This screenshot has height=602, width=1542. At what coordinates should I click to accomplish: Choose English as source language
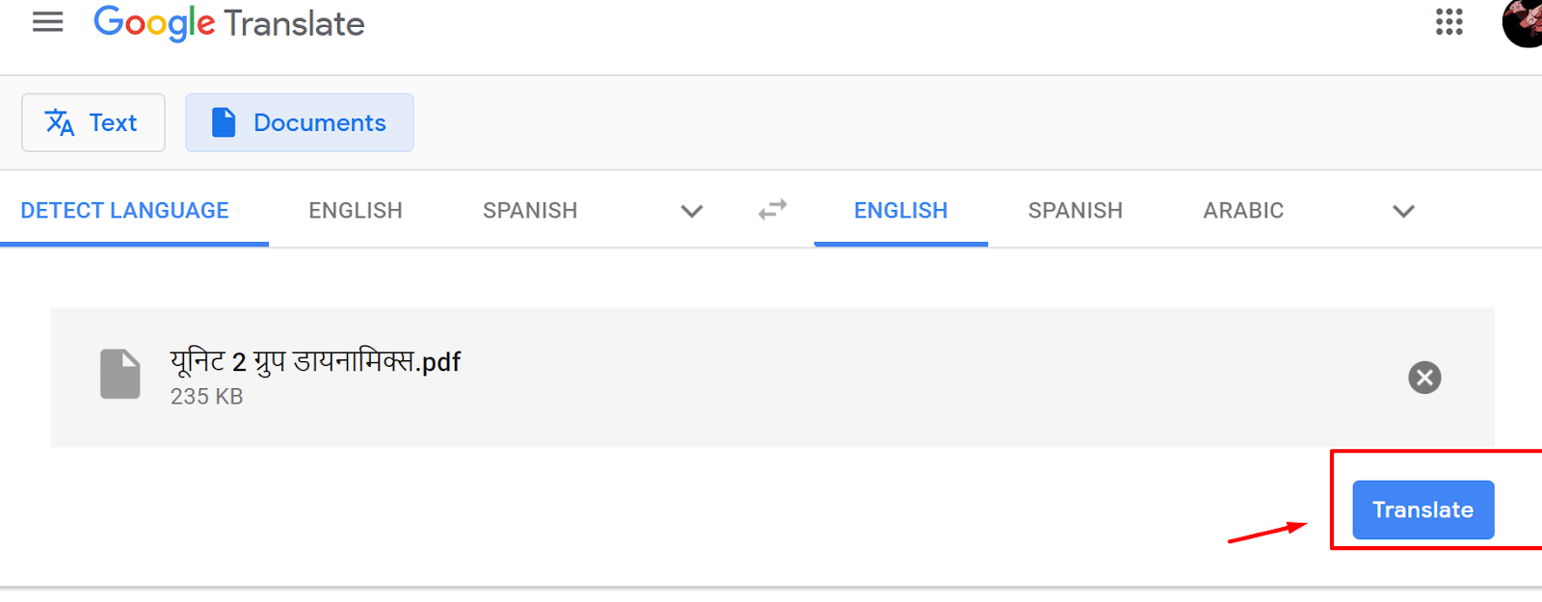356,210
